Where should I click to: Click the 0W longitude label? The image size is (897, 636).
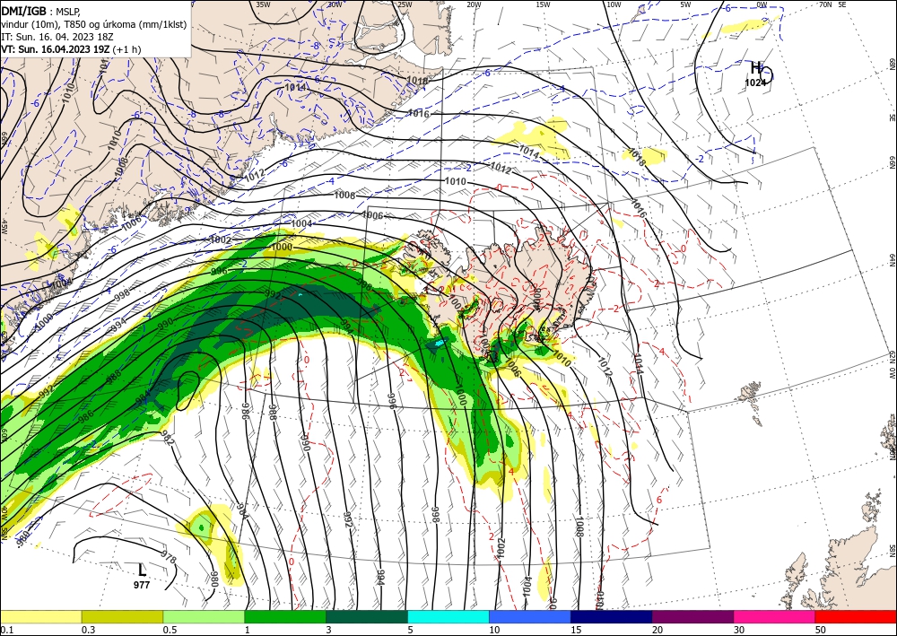(762, 4)
